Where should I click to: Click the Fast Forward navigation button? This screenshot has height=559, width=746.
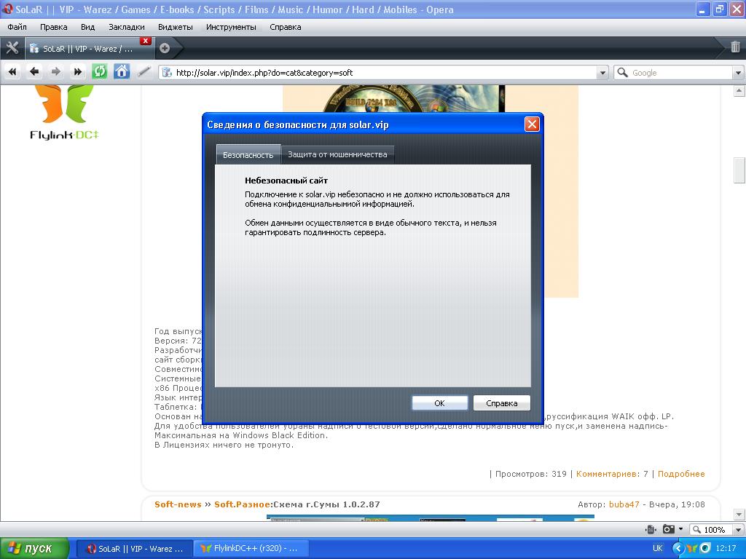pos(78,71)
